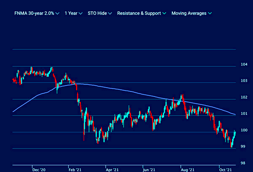This screenshot has height=172, width=253.
Task: Expand the 1 Year timeframe dropdown
Action: [x=71, y=13]
